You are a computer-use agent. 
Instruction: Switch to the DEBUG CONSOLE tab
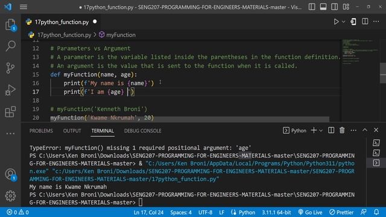click(x=143, y=131)
